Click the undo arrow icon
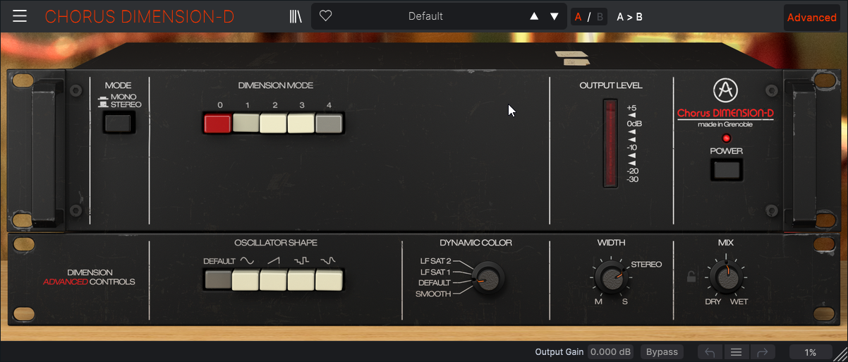848x362 pixels. pyautogui.click(x=710, y=352)
